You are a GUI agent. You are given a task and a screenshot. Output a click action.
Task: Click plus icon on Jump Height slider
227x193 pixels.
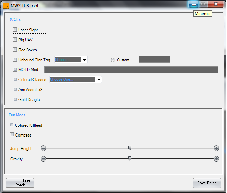[216, 148]
